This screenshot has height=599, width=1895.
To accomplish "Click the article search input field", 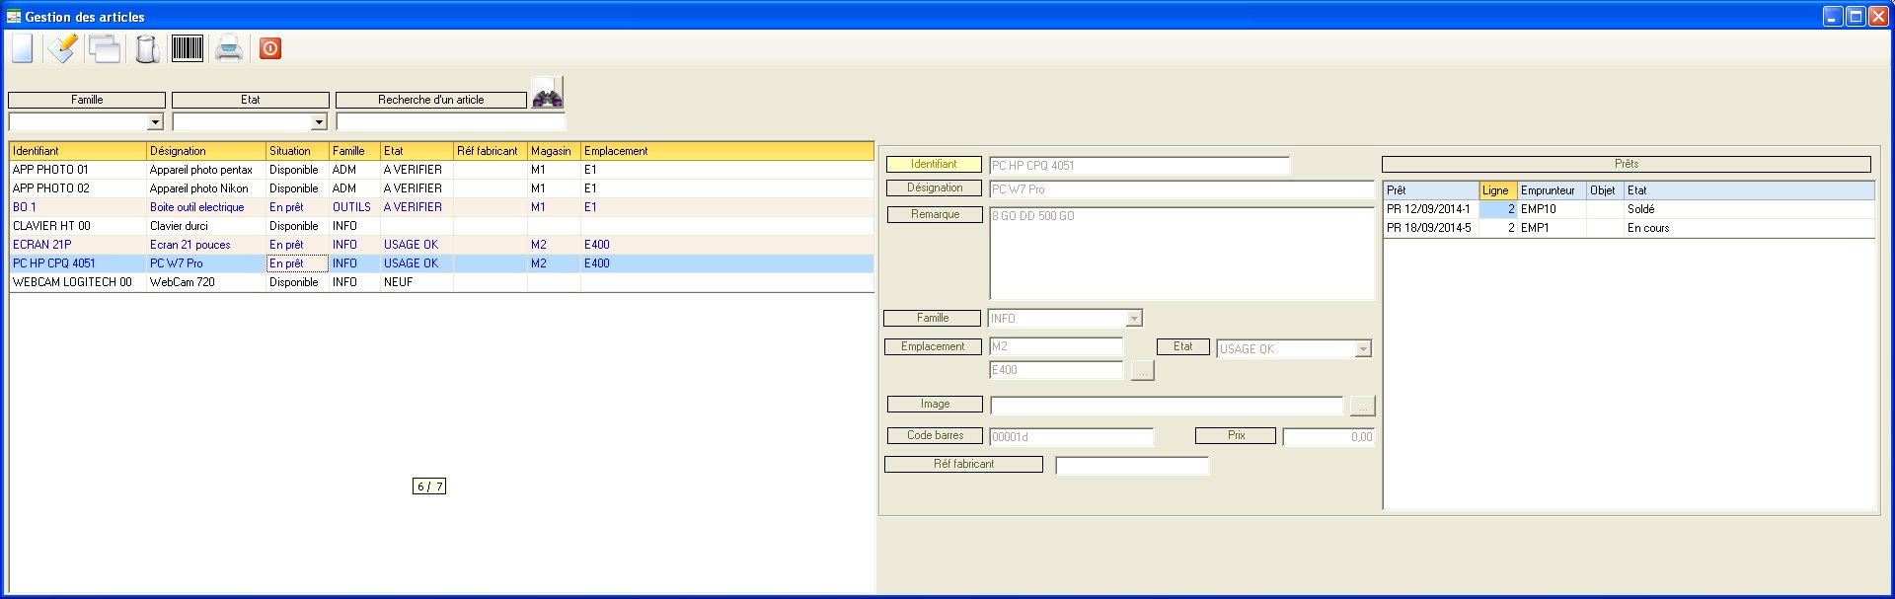I will (x=450, y=121).
